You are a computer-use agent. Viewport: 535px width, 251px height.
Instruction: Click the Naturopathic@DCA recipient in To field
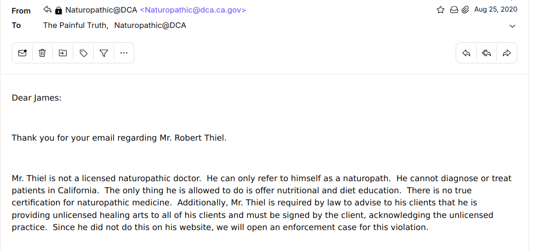tap(150, 25)
